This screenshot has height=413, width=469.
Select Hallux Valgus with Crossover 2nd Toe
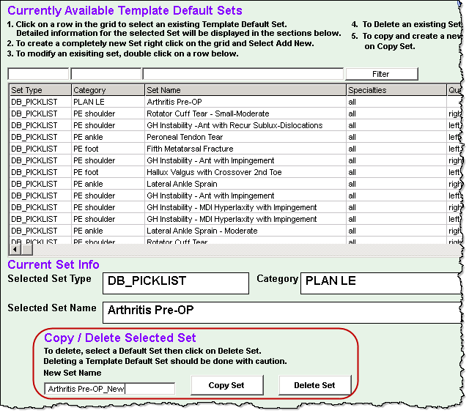(235, 172)
